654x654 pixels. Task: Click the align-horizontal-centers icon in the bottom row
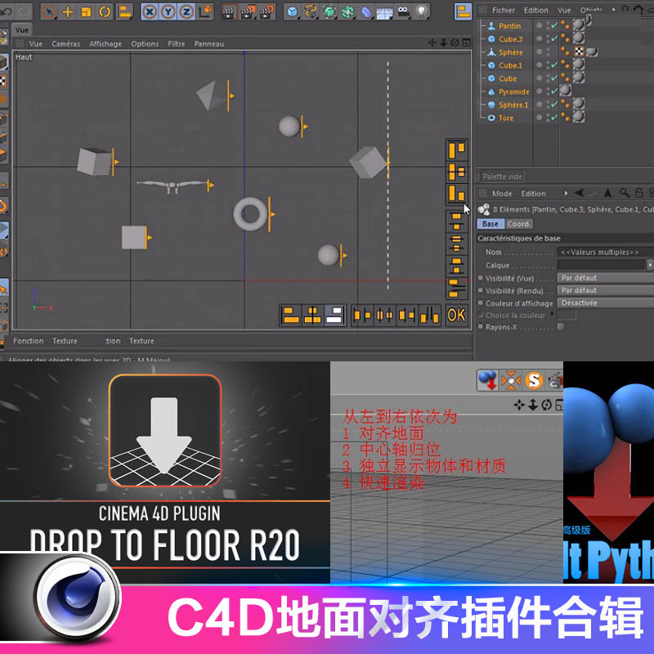(312, 315)
